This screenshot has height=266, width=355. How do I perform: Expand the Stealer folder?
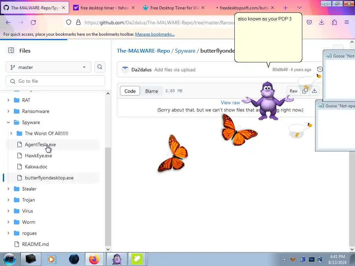8,189
